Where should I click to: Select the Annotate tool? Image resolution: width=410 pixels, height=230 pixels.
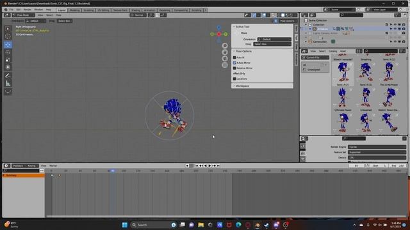[x=8, y=75]
